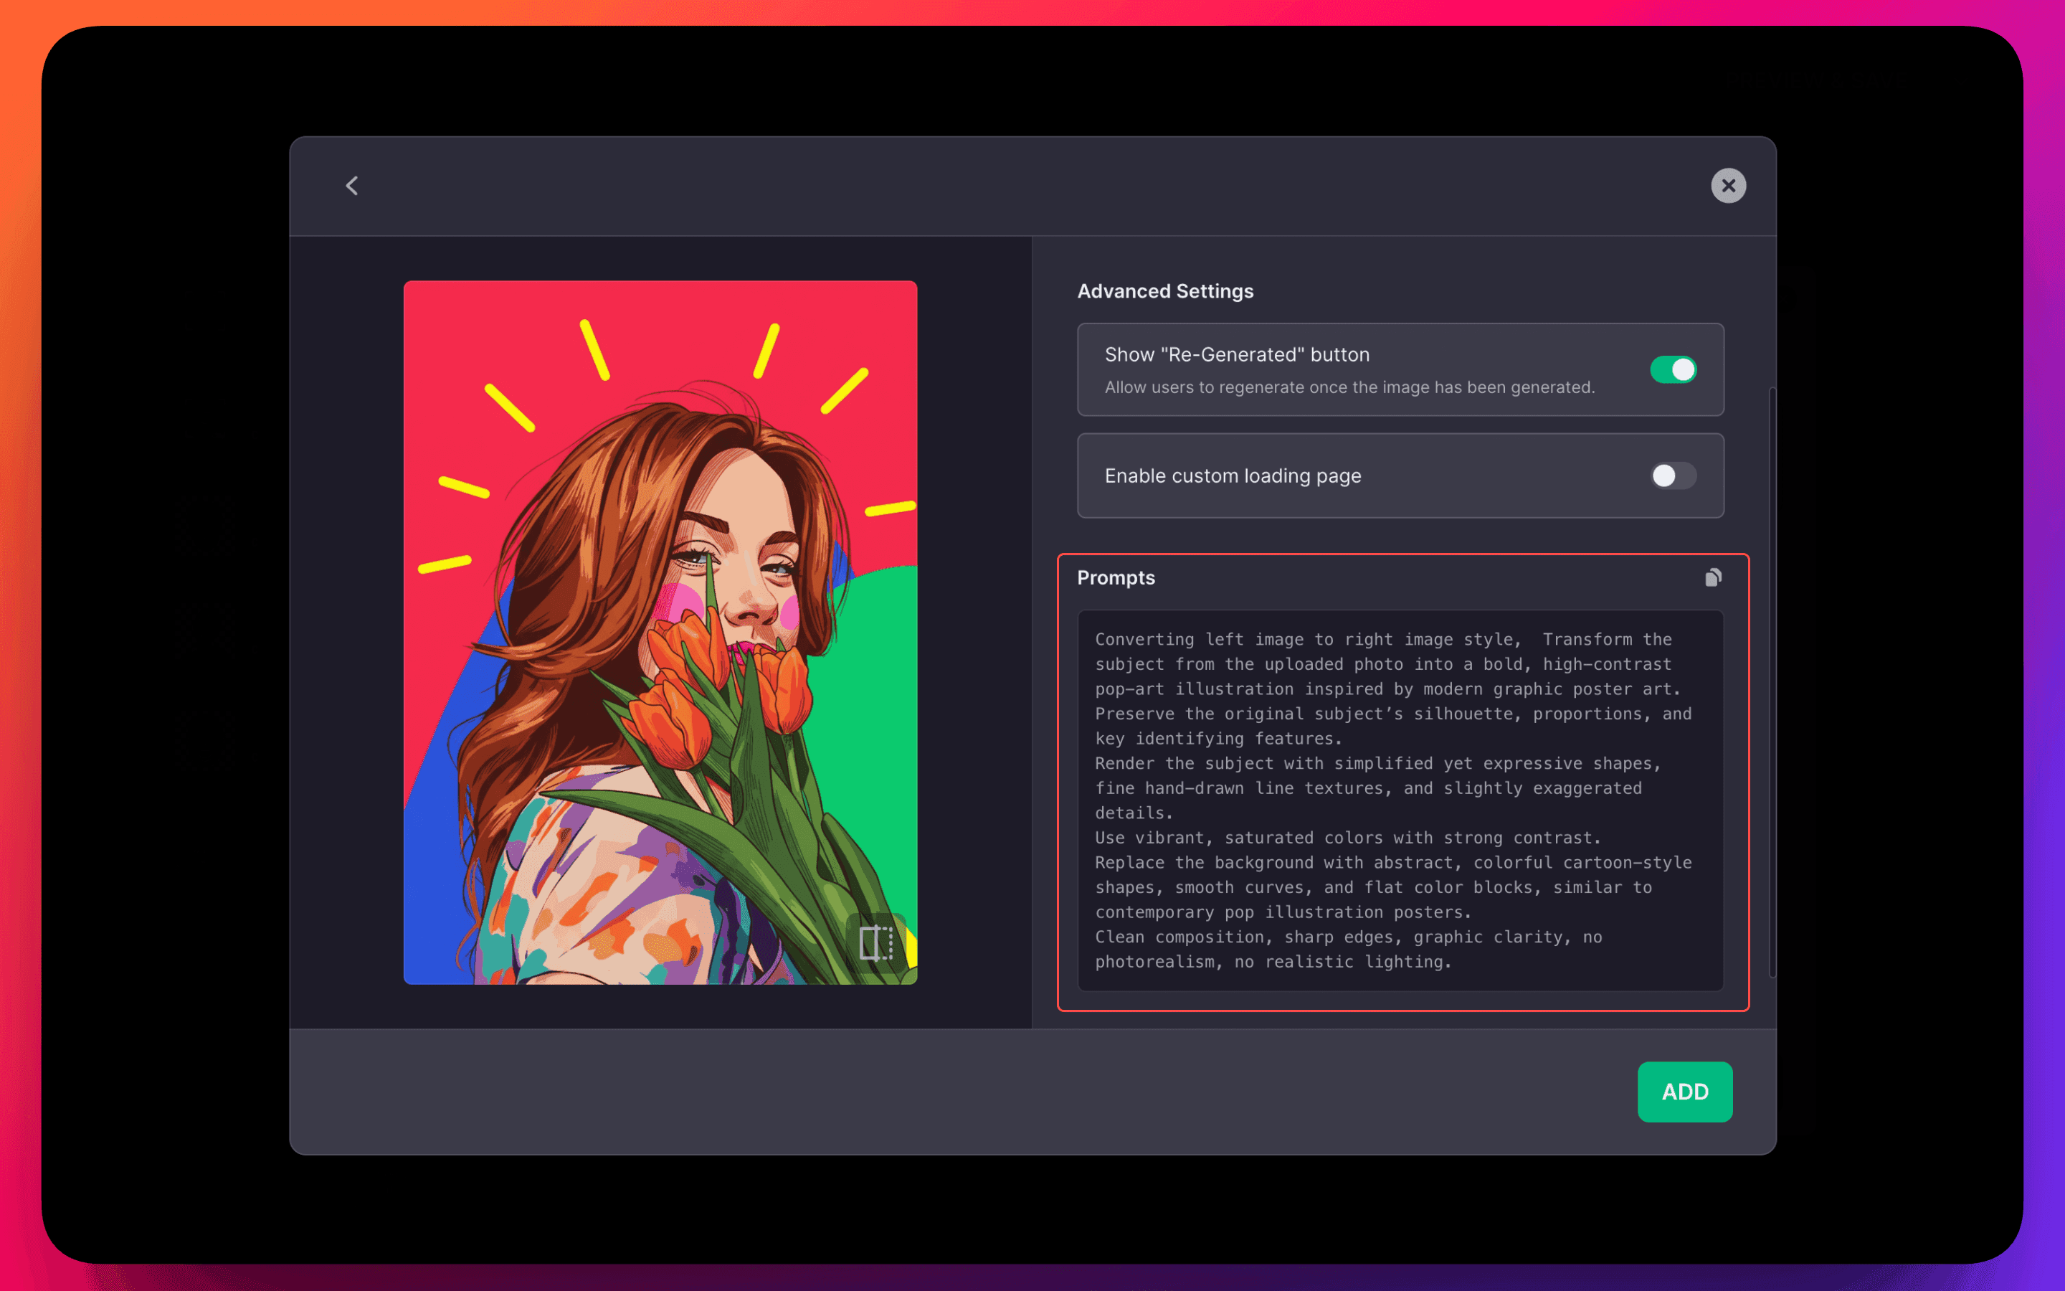Viewport: 2065px width, 1291px height.
Task: Click the before/after compare icon on image
Action: coord(875,942)
